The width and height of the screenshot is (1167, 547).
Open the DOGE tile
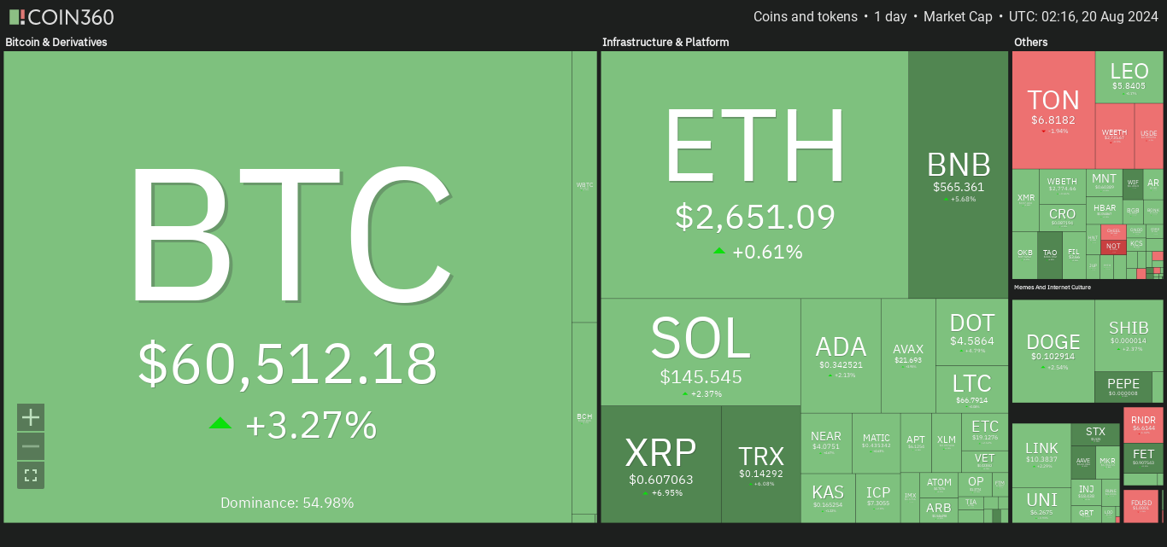1053,351
